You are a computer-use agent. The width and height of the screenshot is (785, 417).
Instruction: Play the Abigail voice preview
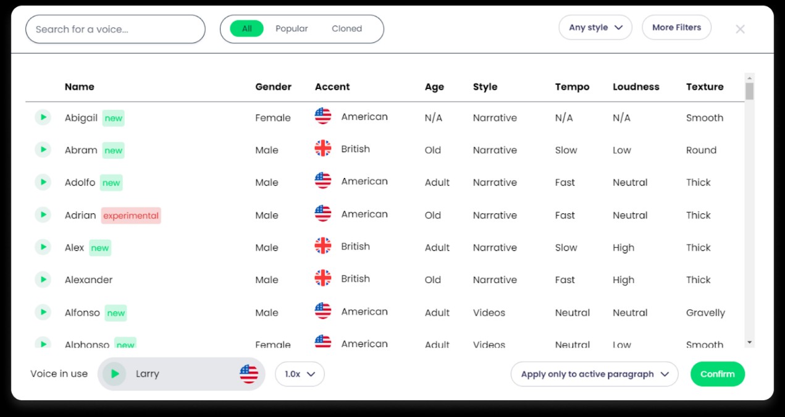tap(43, 117)
